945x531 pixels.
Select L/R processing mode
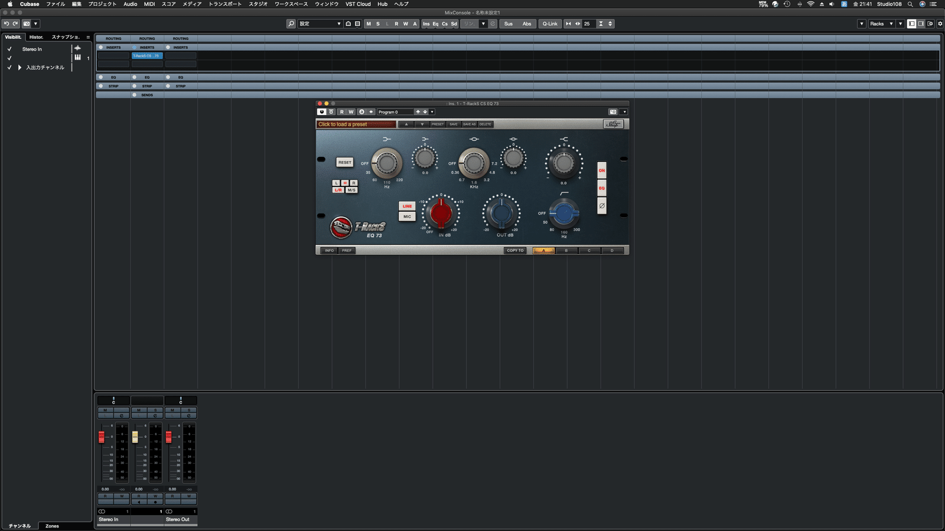[x=338, y=190]
